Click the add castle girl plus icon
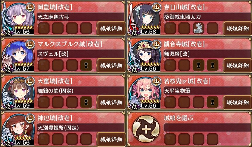The width and height of the screenshot is (252, 147). 146,129
